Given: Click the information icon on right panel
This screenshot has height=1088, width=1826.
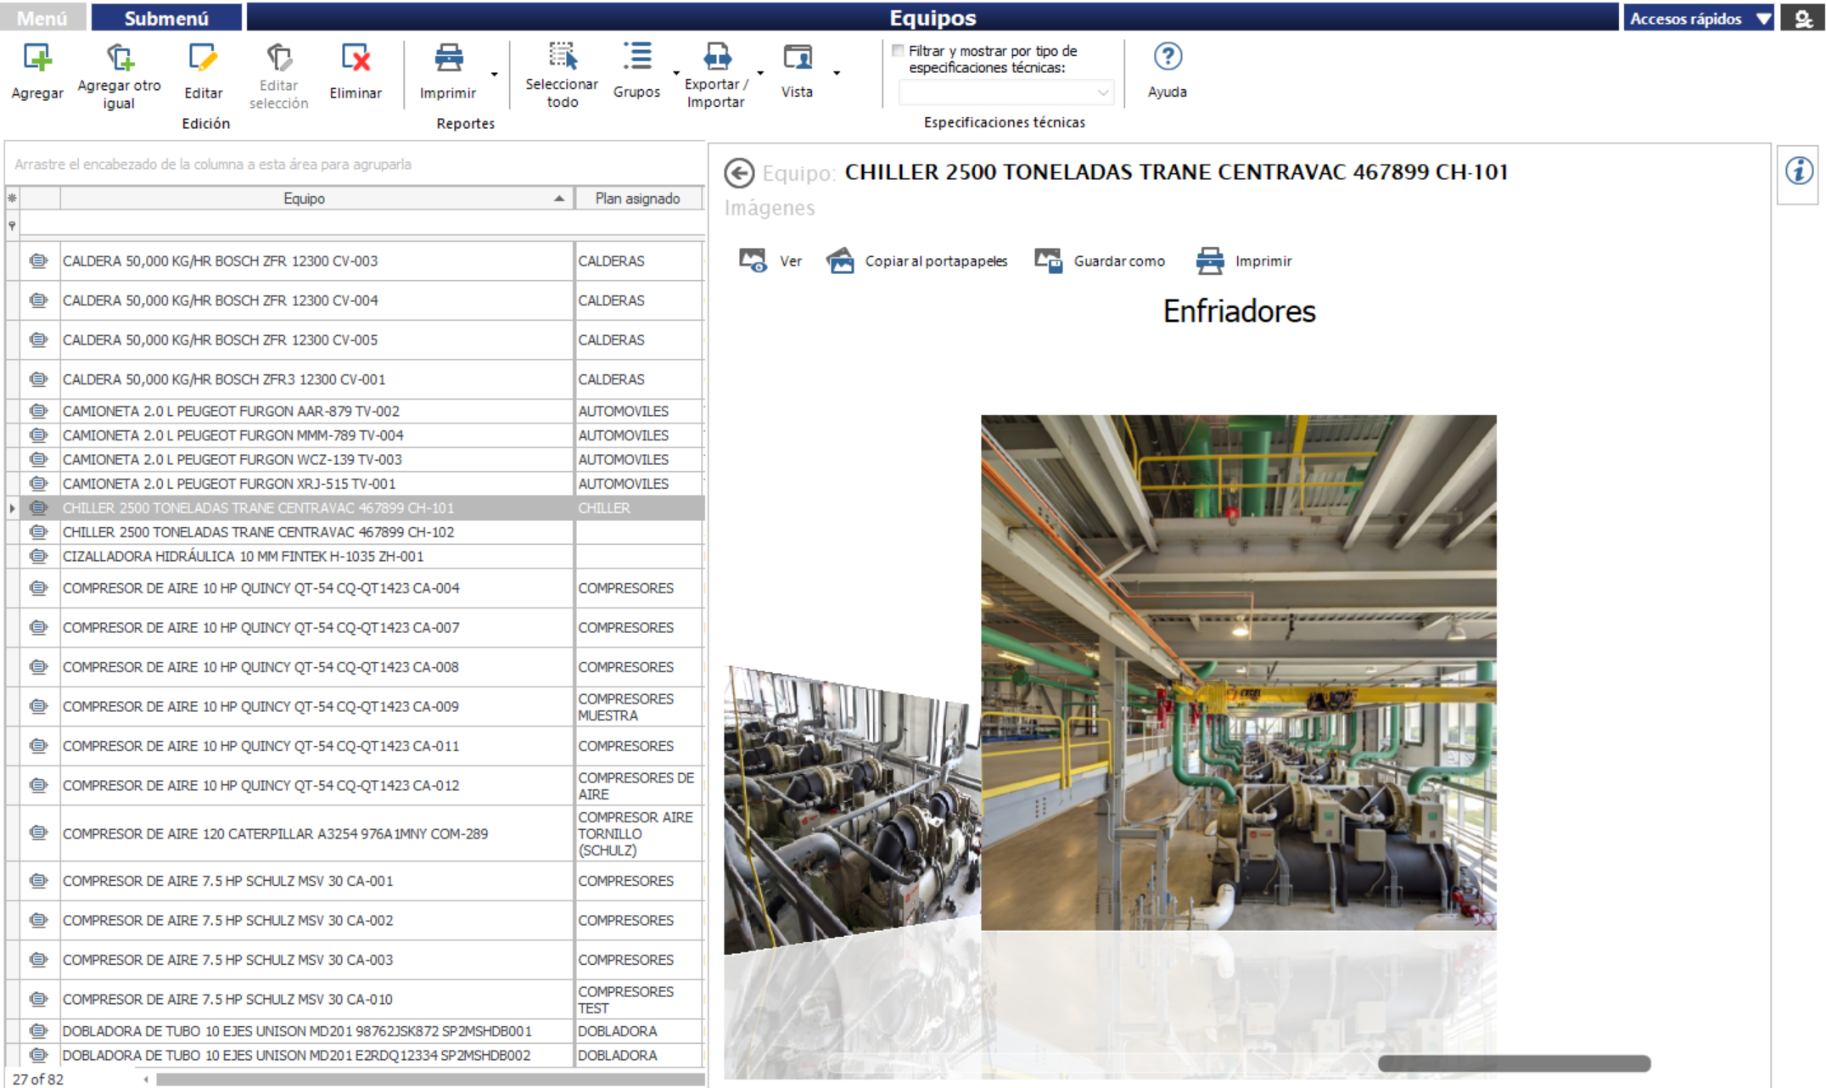Looking at the screenshot, I should click(x=1799, y=171).
